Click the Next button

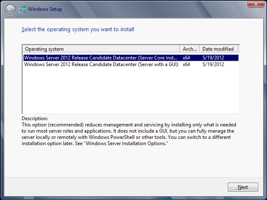point(243,187)
